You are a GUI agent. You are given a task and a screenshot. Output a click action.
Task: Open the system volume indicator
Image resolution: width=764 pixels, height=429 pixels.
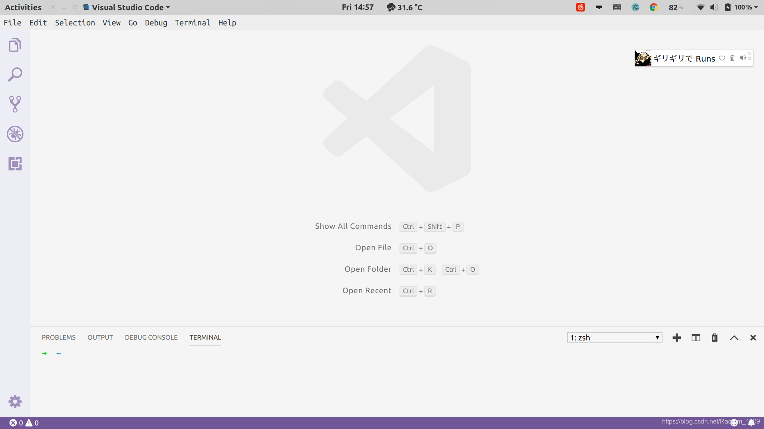pos(714,7)
